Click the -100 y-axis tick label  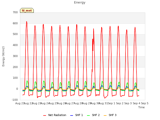(15, 100)
